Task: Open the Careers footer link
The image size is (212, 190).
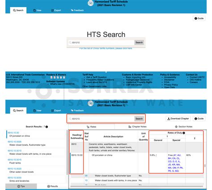Action: [194, 82]
